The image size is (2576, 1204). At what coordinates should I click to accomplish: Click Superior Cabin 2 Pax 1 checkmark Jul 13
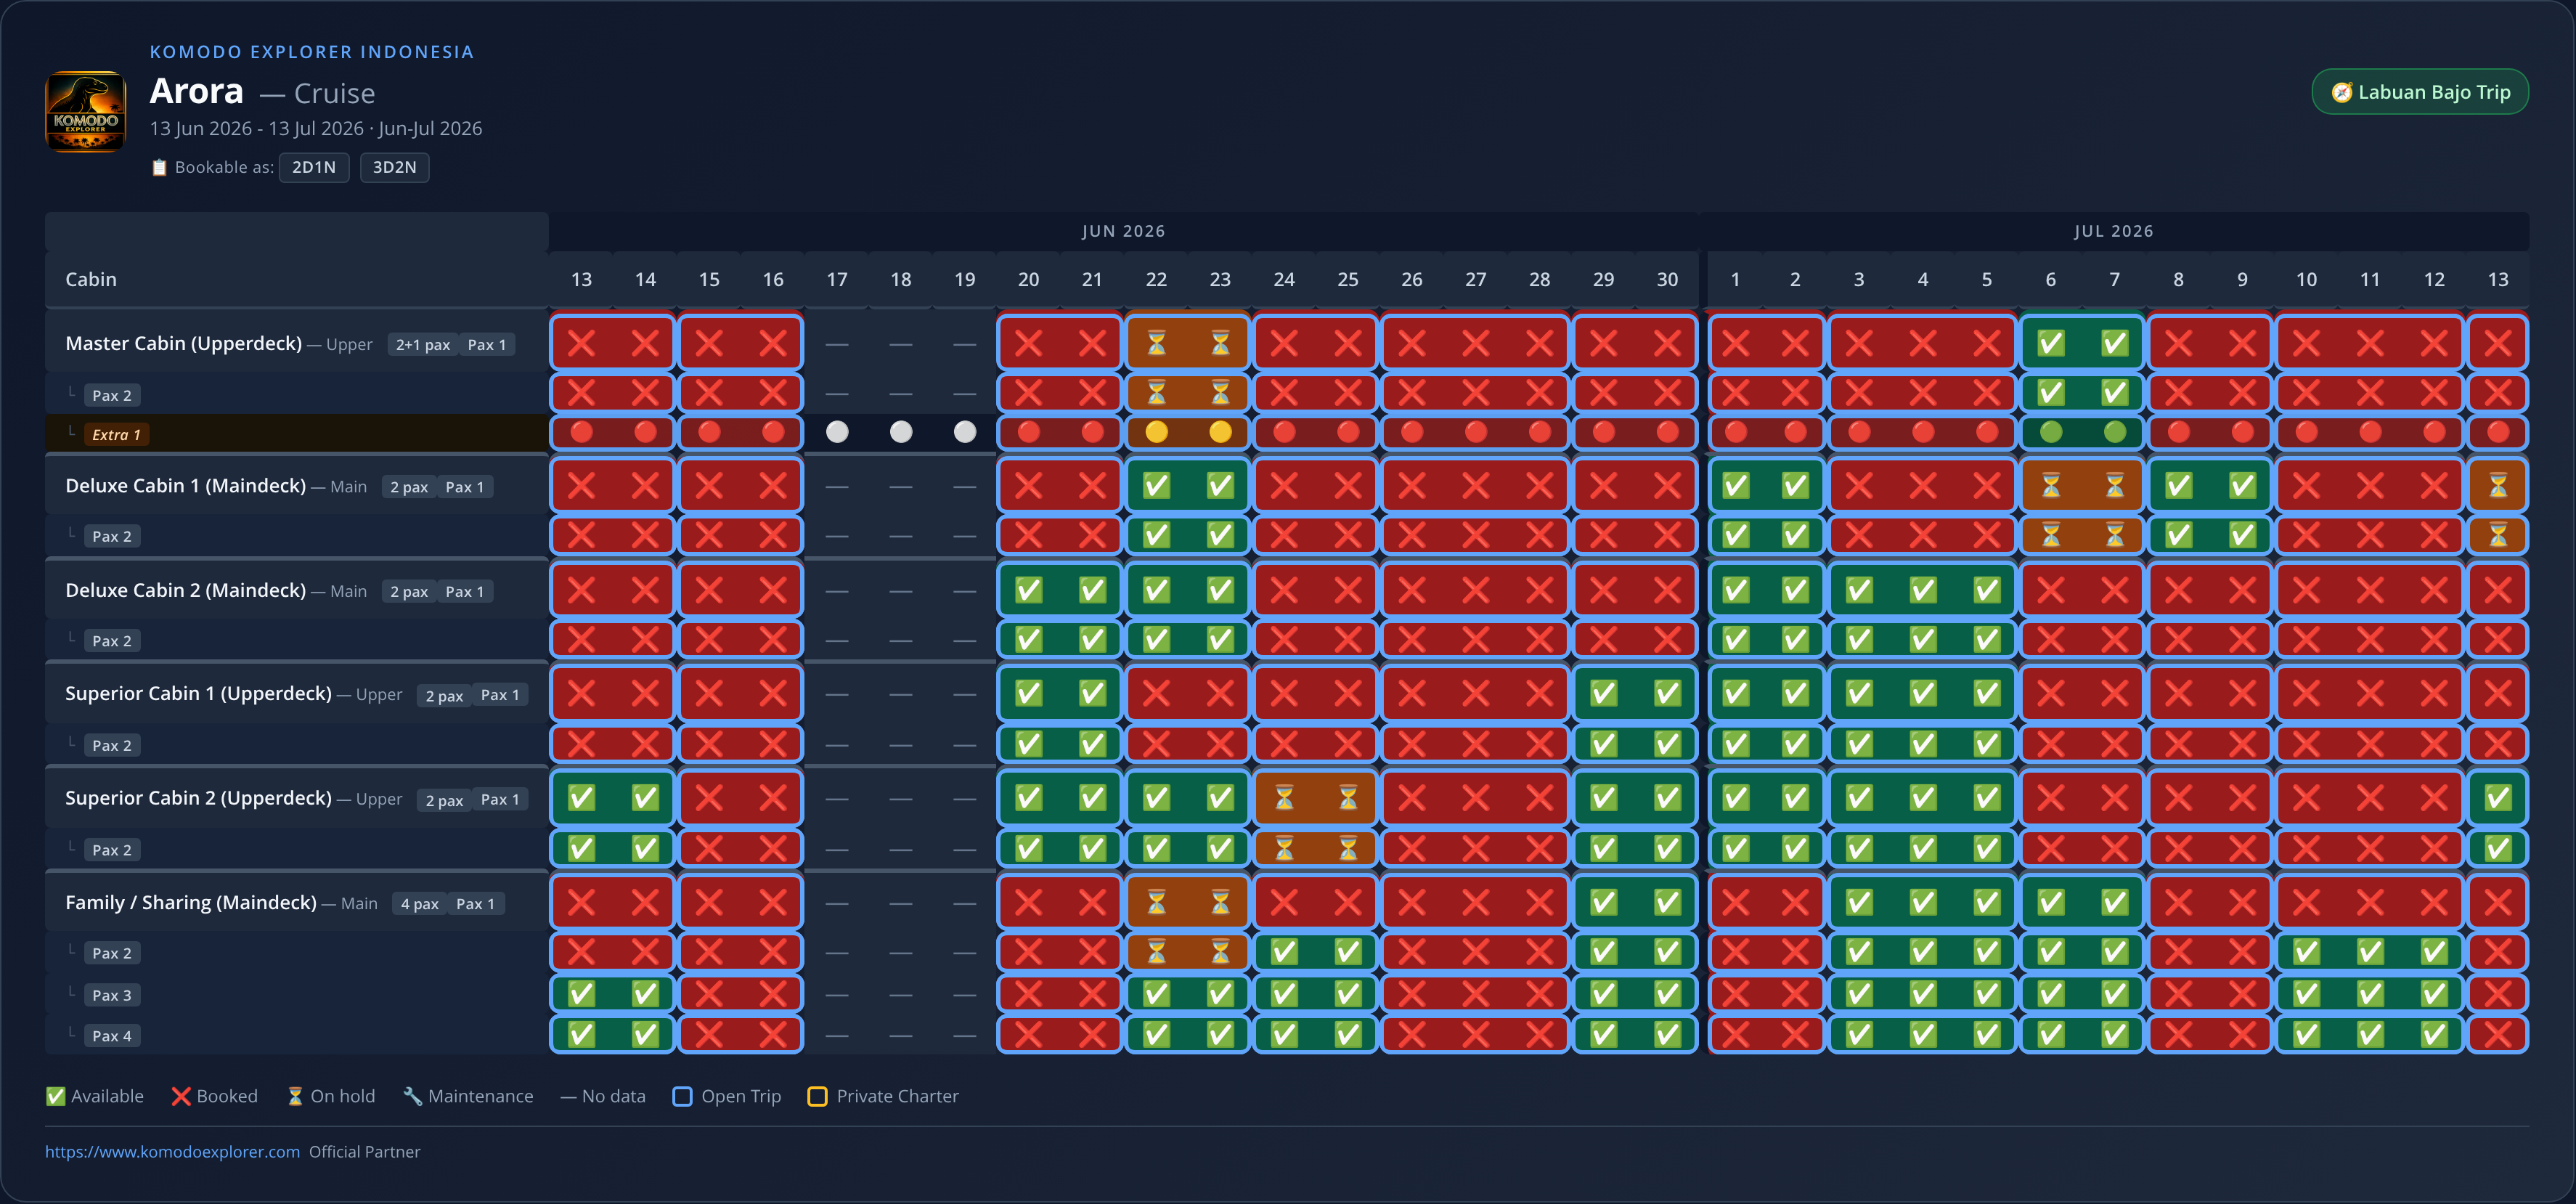2498,798
